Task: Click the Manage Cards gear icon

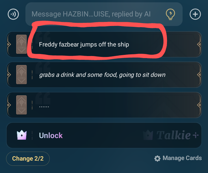Action: 157,158
